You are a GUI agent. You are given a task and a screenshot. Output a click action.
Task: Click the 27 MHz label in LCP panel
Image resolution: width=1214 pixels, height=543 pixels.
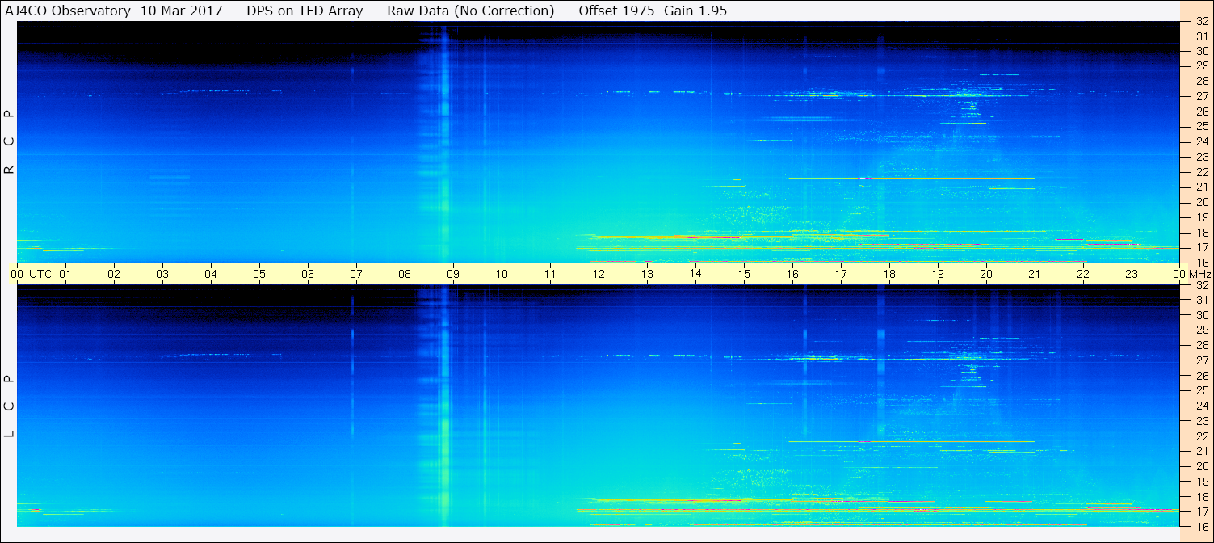(x=1201, y=360)
